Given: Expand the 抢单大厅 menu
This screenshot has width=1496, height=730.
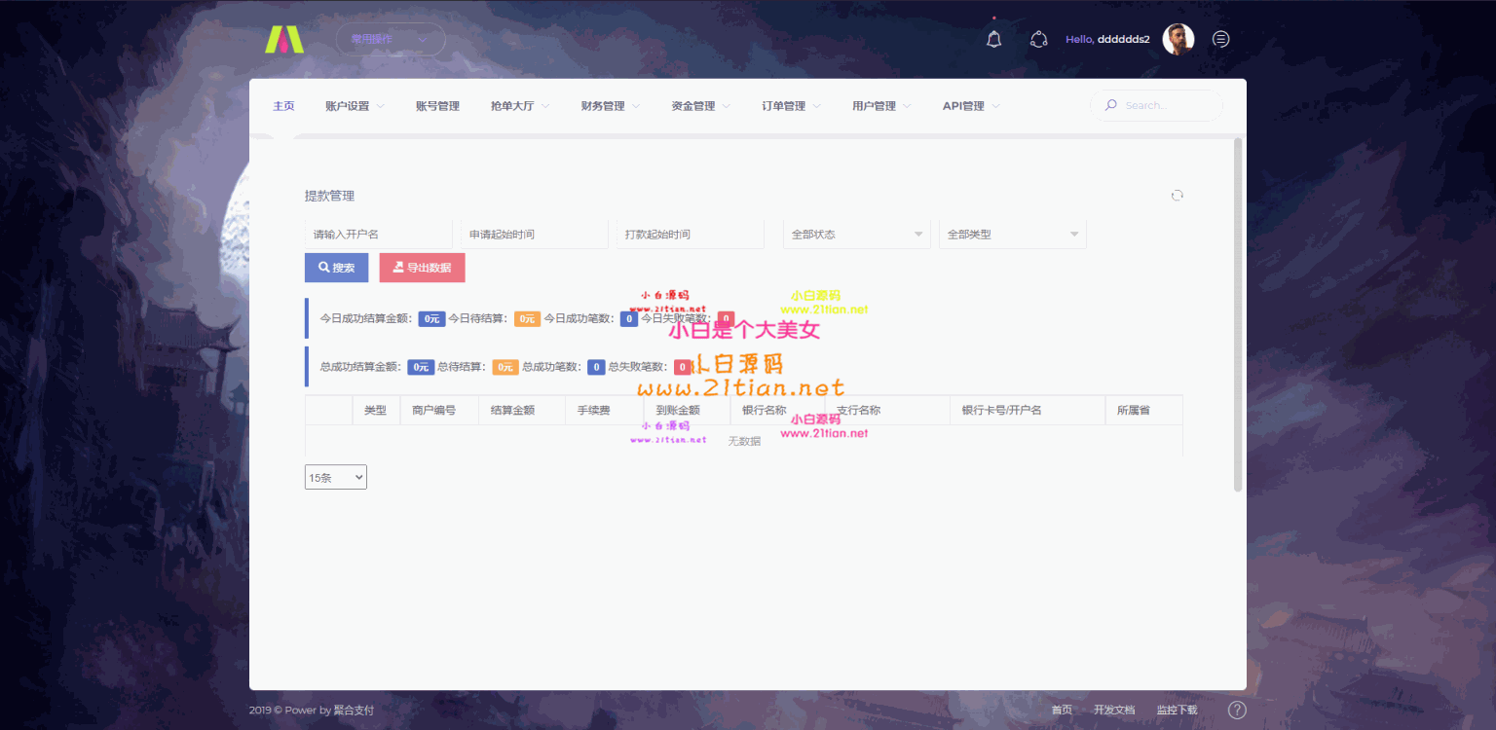Looking at the screenshot, I should (520, 106).
